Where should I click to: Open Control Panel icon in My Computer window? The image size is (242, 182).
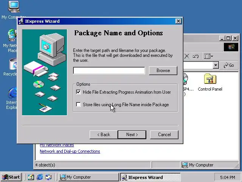(210, 83)
